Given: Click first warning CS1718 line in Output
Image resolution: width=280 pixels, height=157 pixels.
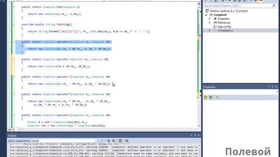Looking at the screenshot, I should tap(104, 154).
